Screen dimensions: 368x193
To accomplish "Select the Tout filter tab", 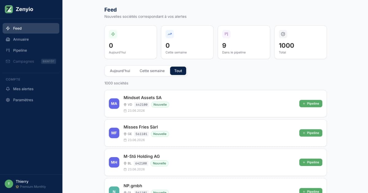I will pyautogui.click(x=178, y=71).
